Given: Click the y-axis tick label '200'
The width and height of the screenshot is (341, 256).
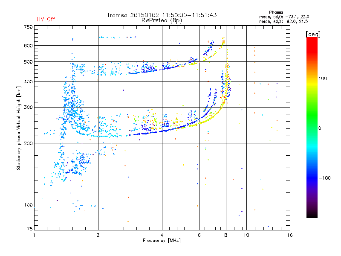Looking at the screenshot, I should pos(28,143).
